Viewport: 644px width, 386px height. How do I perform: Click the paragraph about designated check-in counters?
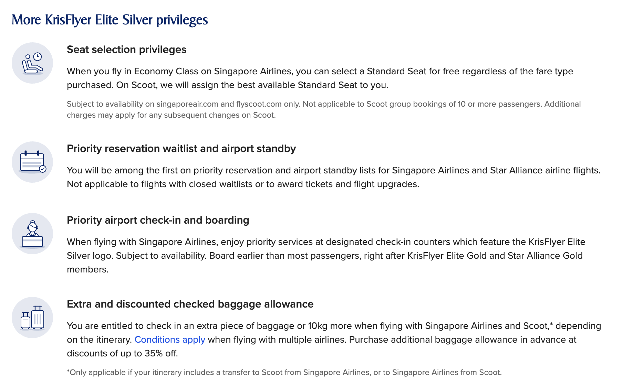tap(326, 256)
